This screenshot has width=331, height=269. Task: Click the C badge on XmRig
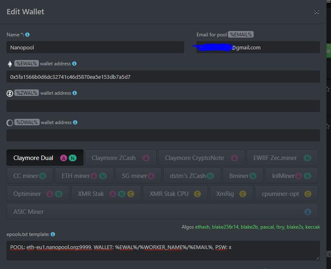click(x=243, y=194)
